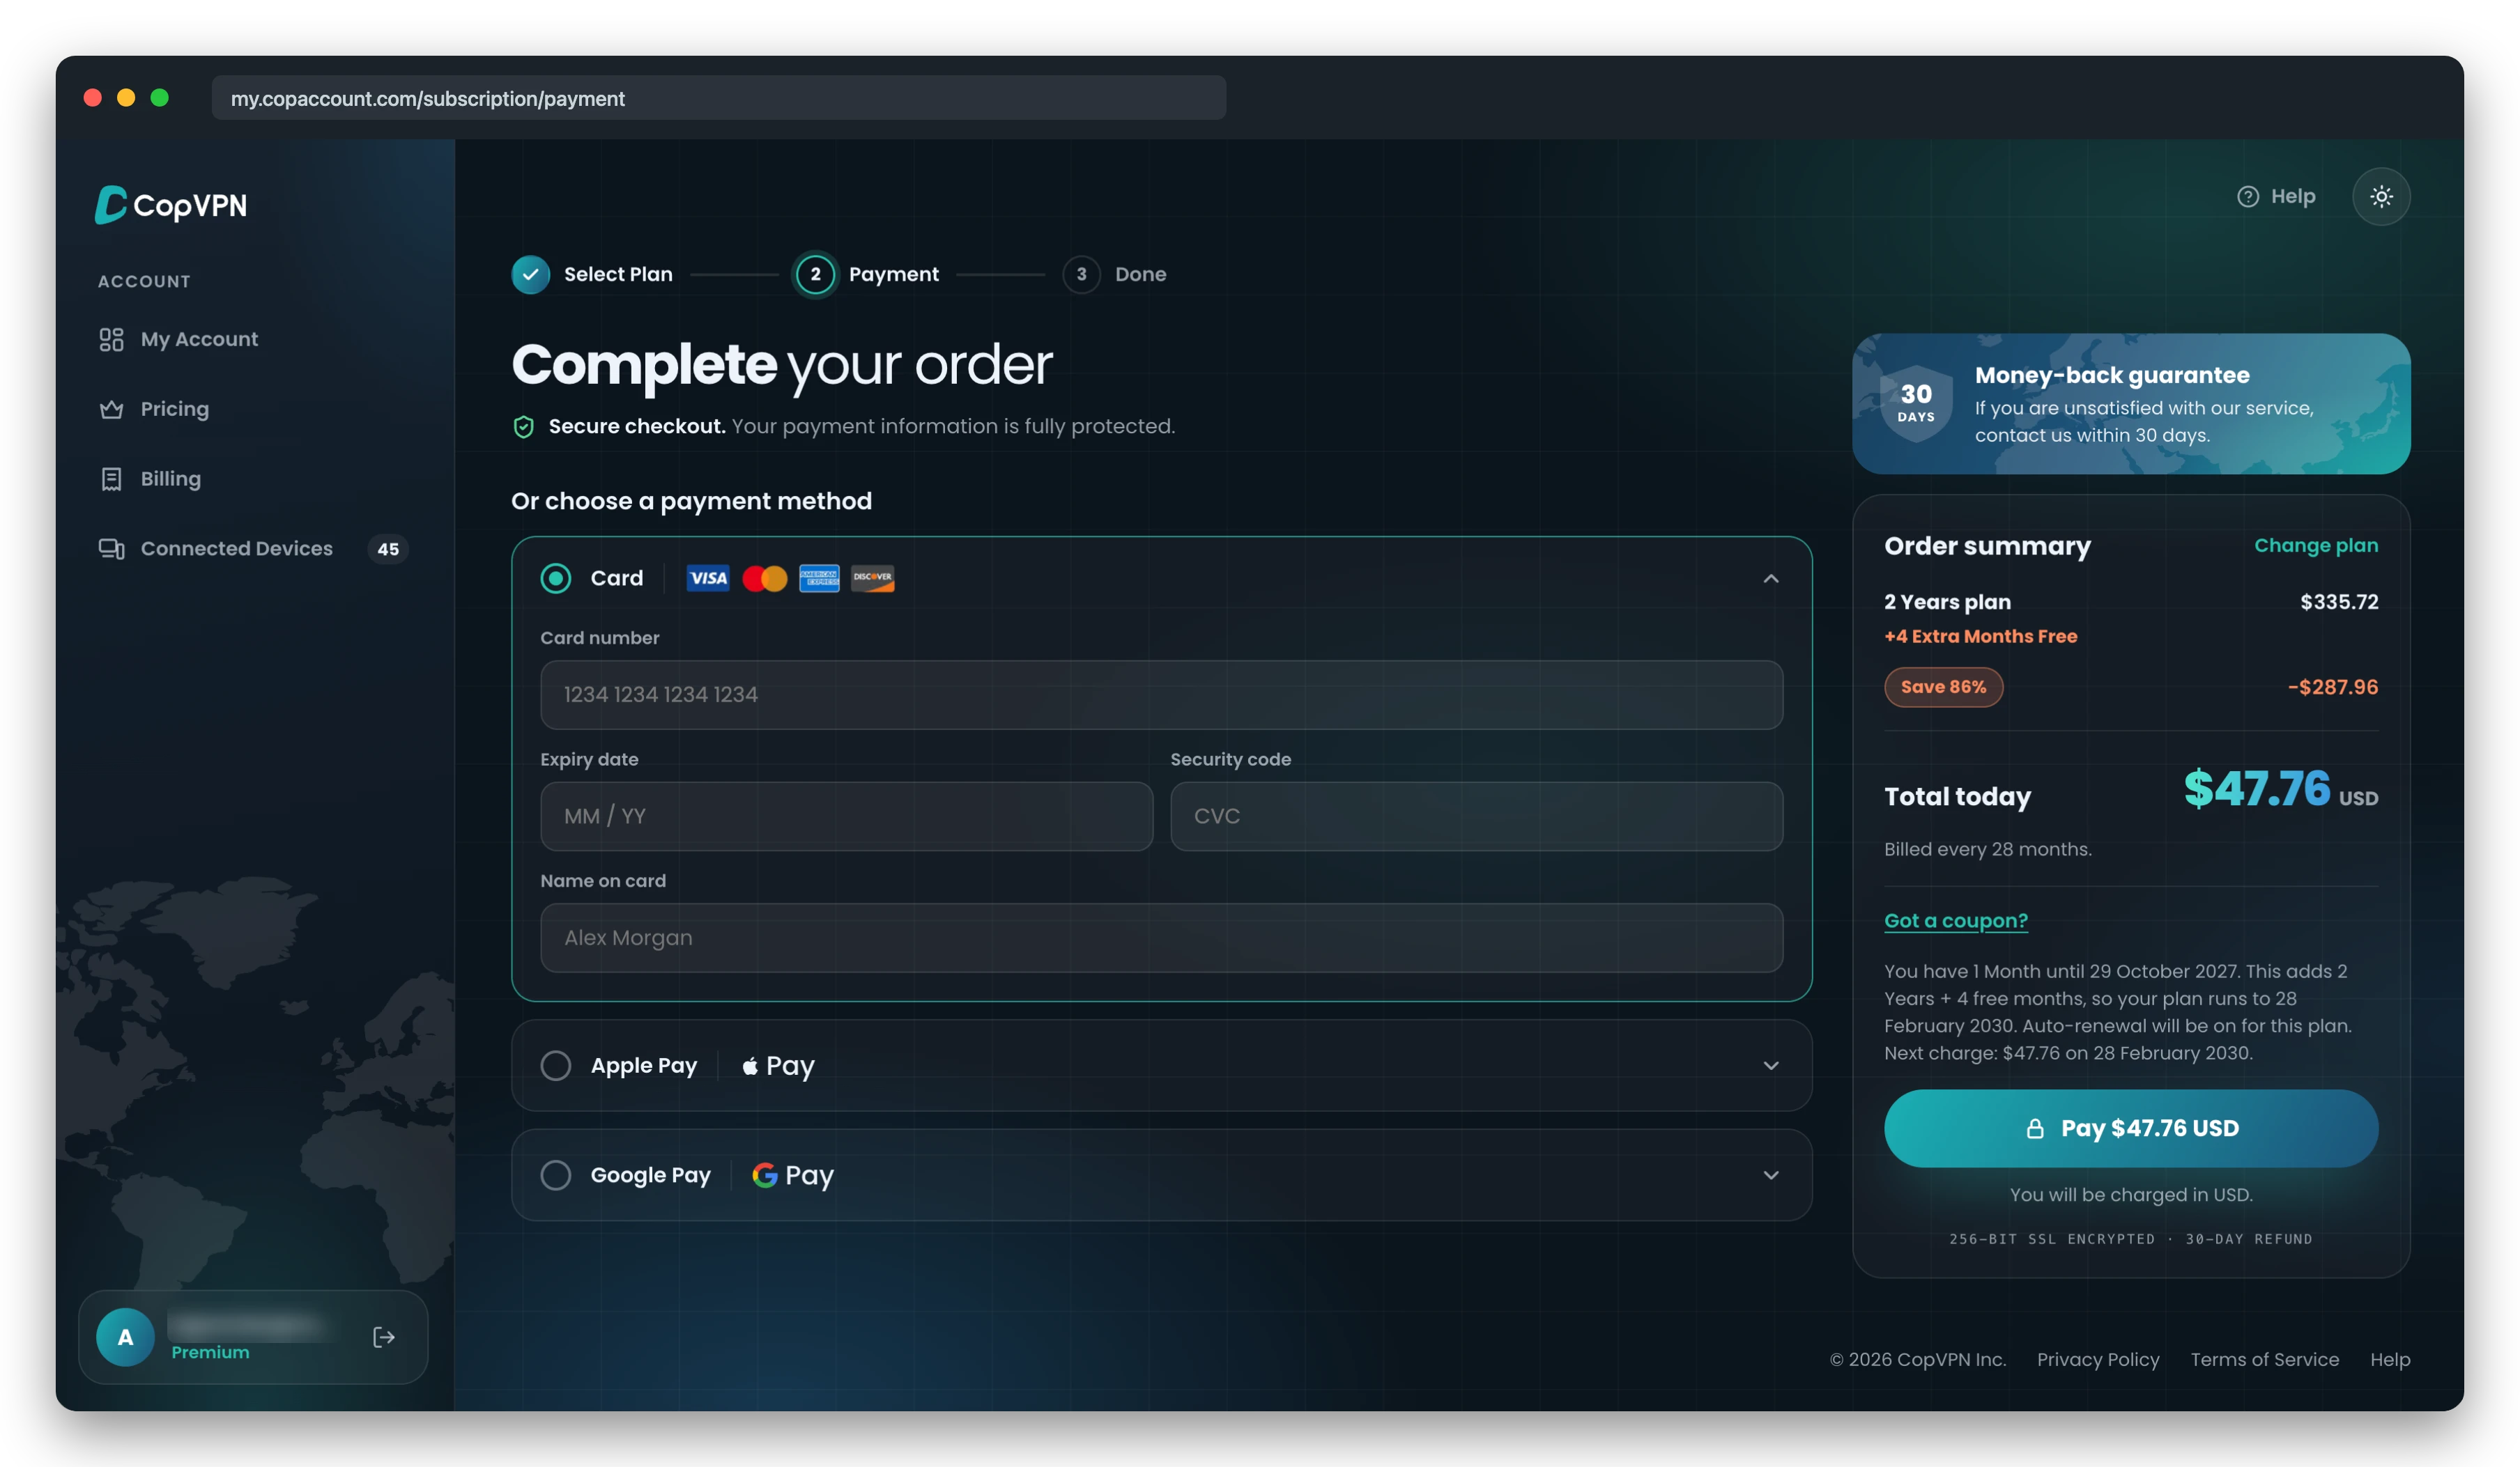2520x1467 pixels.
Task: Click the Mastercard logo
Action: (x=765, y=577)
